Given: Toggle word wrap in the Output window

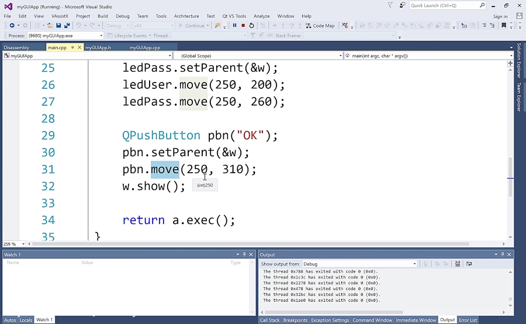Looking at the screenshot, I should click(469, 264).
